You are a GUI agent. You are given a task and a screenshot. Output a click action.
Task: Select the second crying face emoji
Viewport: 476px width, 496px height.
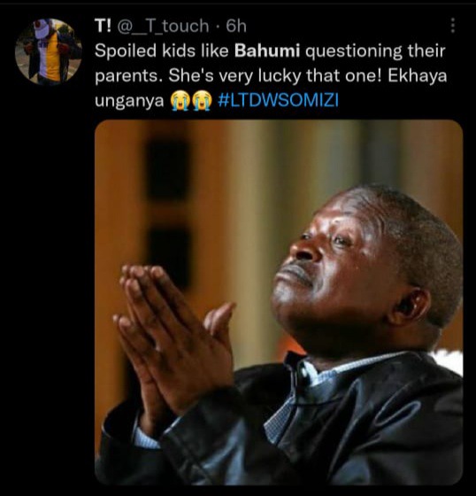(x=203, y=101)
